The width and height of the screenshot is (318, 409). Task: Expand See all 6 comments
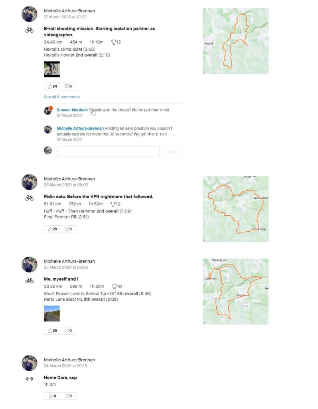pos(62,97)
